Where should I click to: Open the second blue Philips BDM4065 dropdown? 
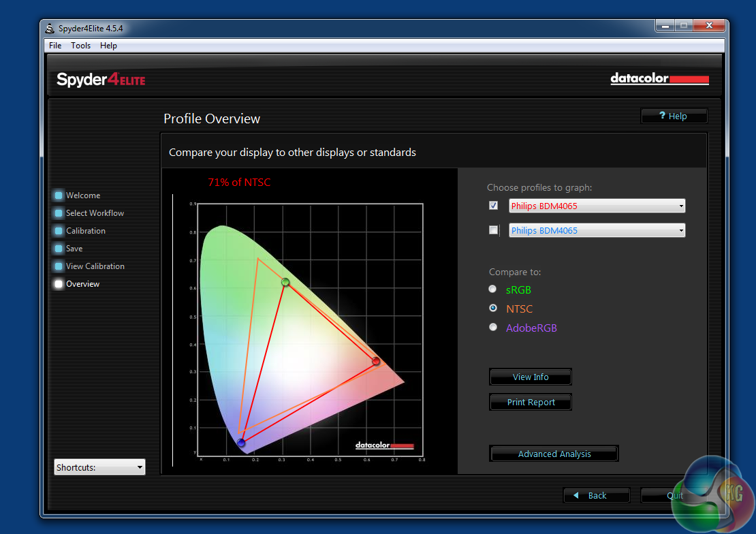597,230
